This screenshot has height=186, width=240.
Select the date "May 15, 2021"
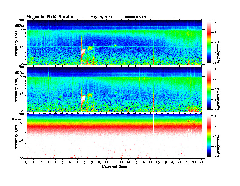click(x=101, y=17)
